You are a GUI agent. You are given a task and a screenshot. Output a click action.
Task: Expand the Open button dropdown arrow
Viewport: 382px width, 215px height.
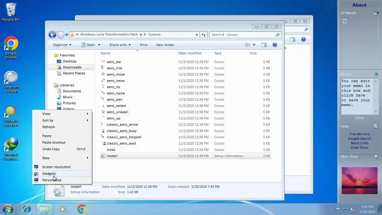(99, 45)
